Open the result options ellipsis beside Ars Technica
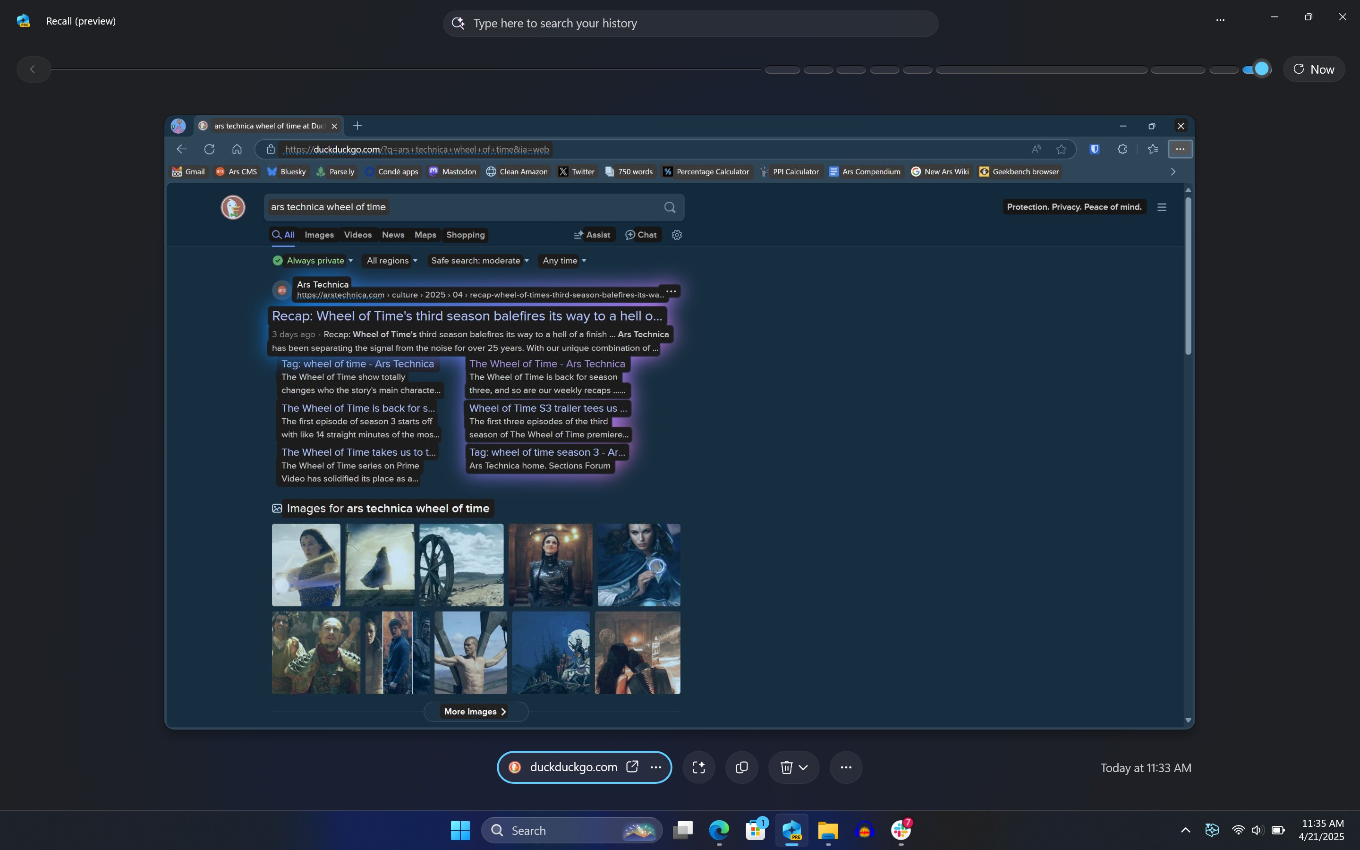This screenshot has width=1360, height=850. point(671,291)
